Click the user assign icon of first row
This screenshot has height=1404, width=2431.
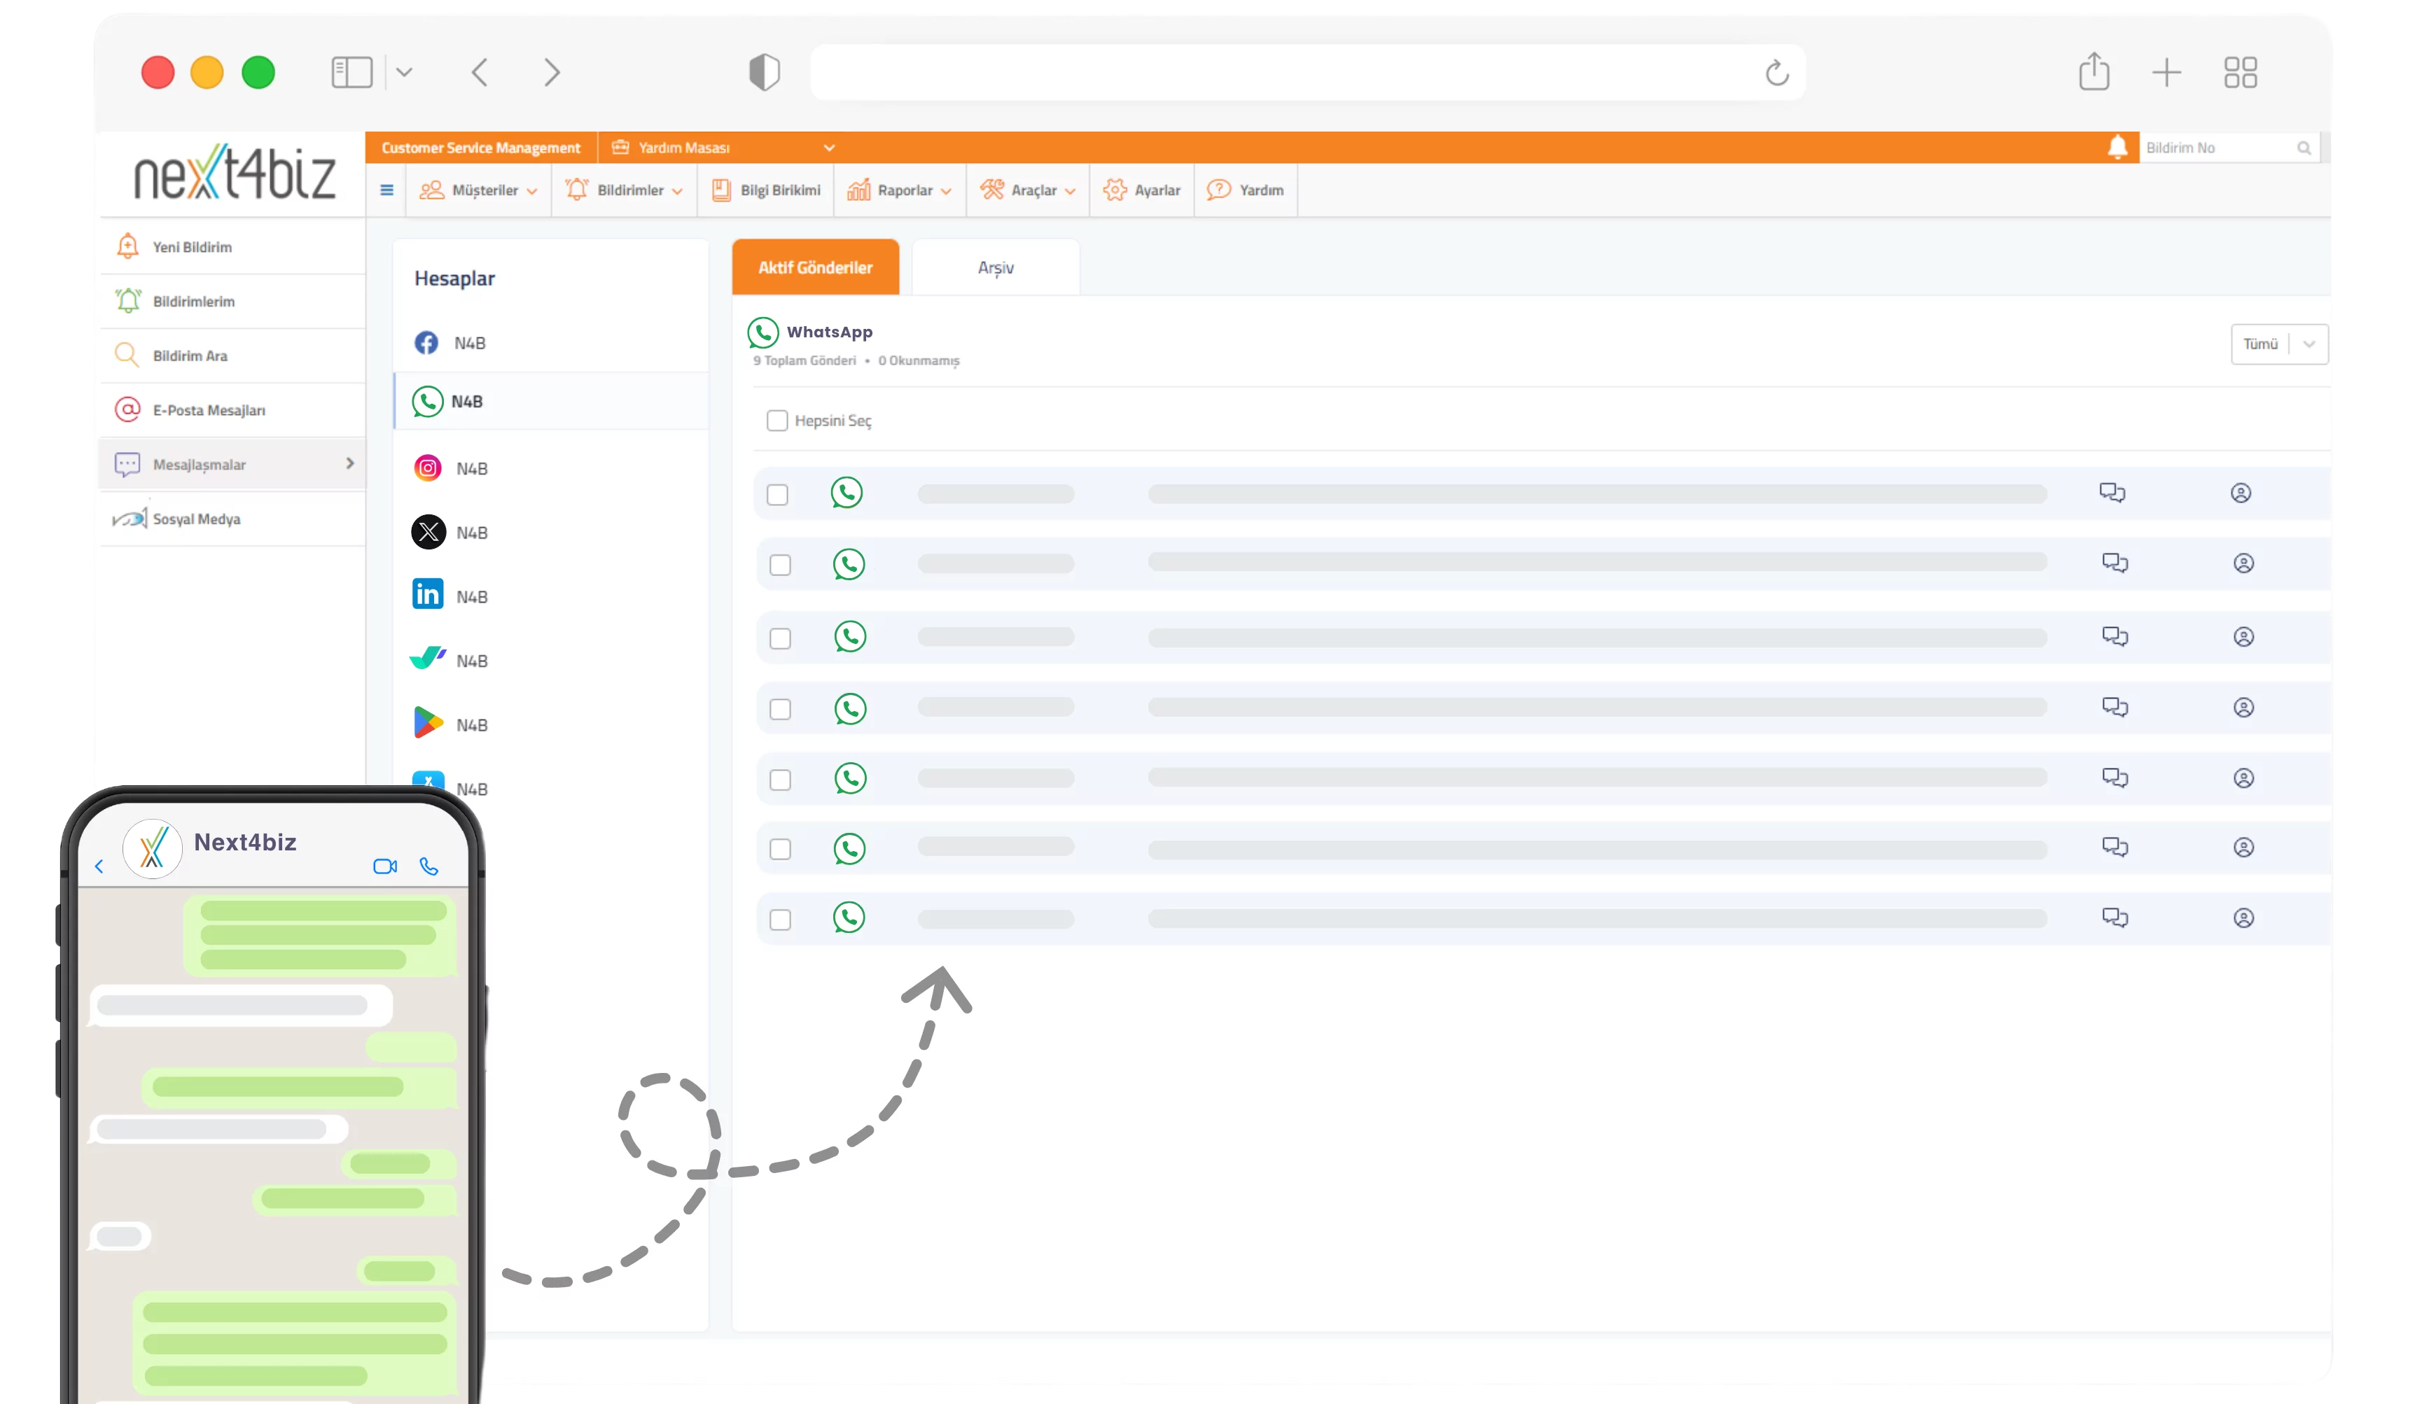(x=2240, y=493)
